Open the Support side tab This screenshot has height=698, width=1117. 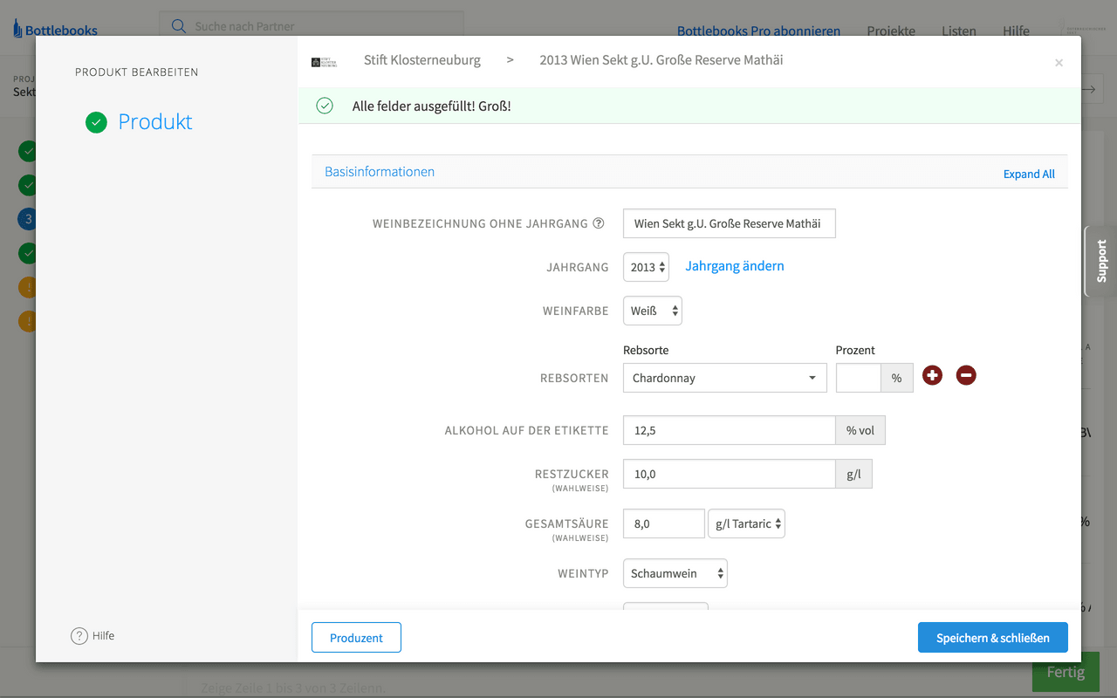click(x=1100, y=261)
